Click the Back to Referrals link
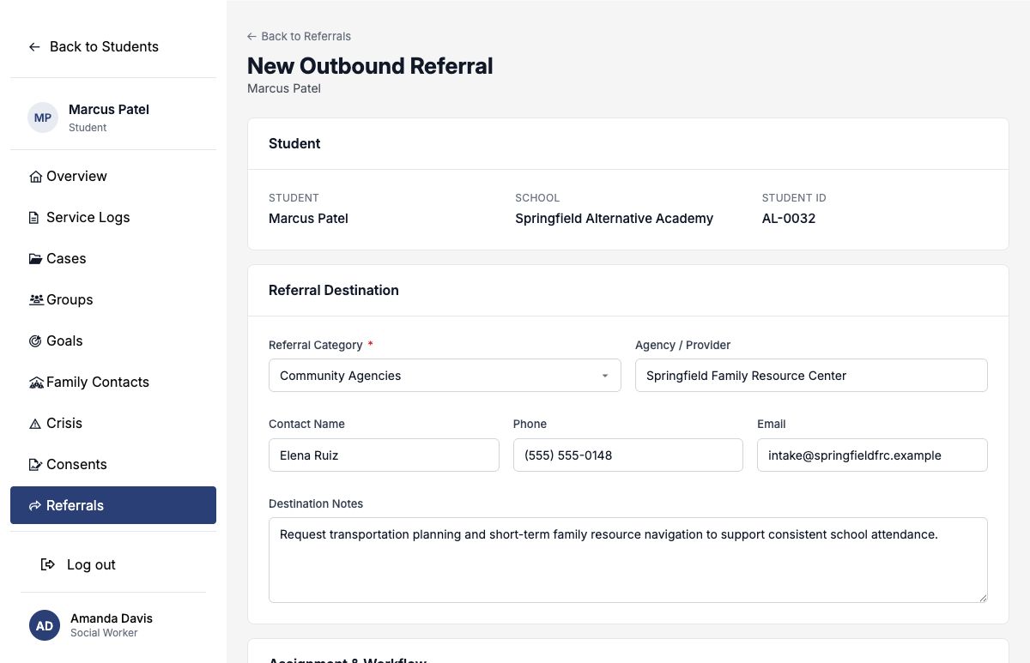This screenshot has width=1030, height=663. [x=299, y=36]
